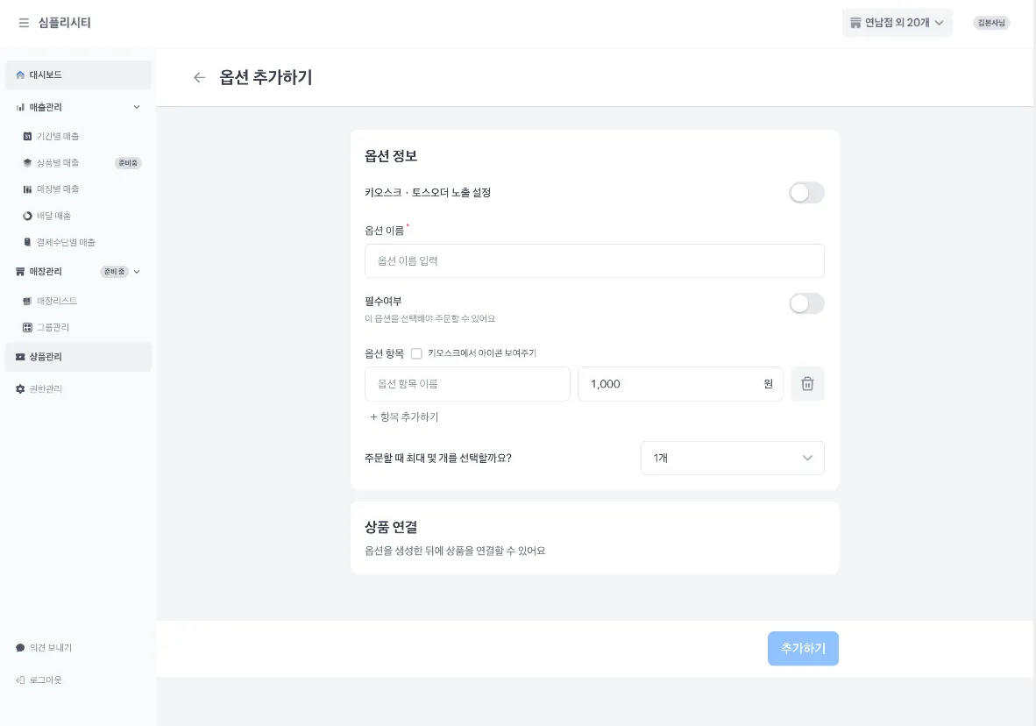Click the + 항목 추가하기 link

[404, 417]
